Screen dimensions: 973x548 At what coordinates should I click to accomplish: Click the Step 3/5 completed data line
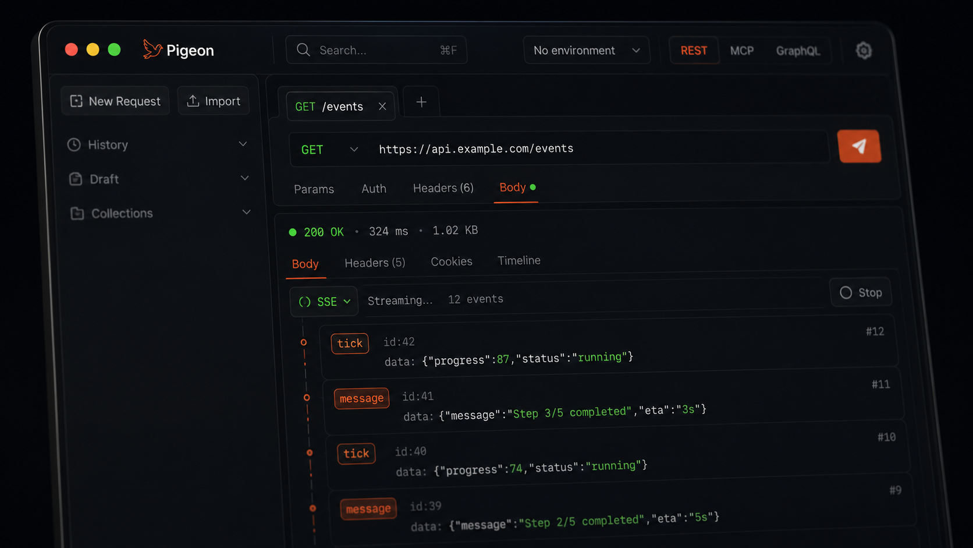[x=555, y=413]
